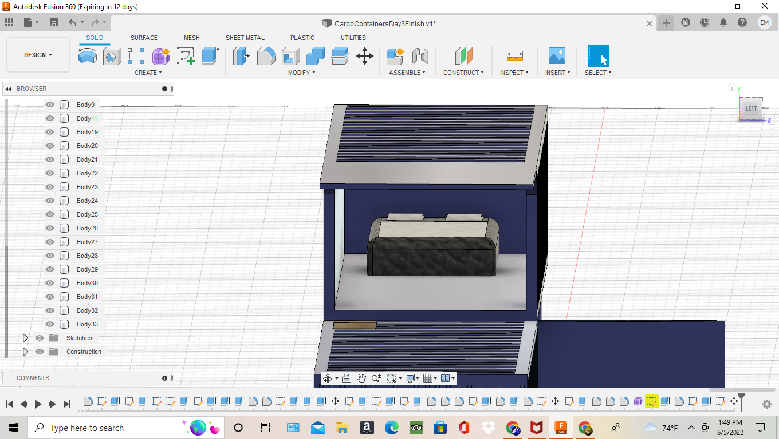Choose the Move/Copy arrows tool
Viewport: 779px width, 439px height.
(364, 56)
